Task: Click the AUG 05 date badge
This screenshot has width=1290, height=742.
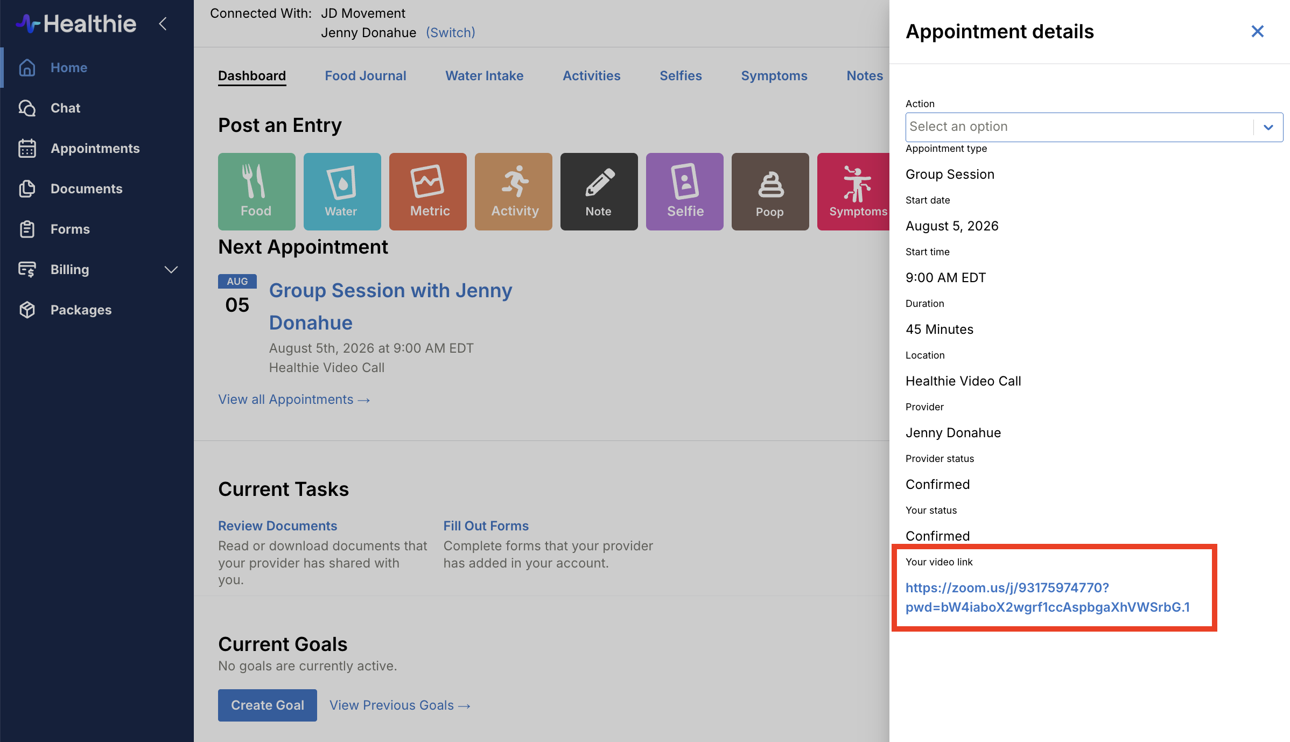Action: tap(237, 296)
